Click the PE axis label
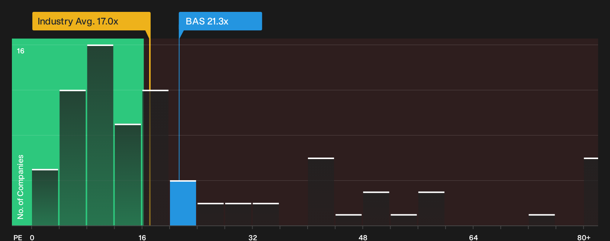The height and width of the screenshot is (241, 610). coord(18,237)
